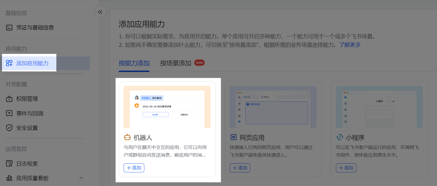Click the 机器人 robot icon

pyautogui.click(x=127, y=138)
